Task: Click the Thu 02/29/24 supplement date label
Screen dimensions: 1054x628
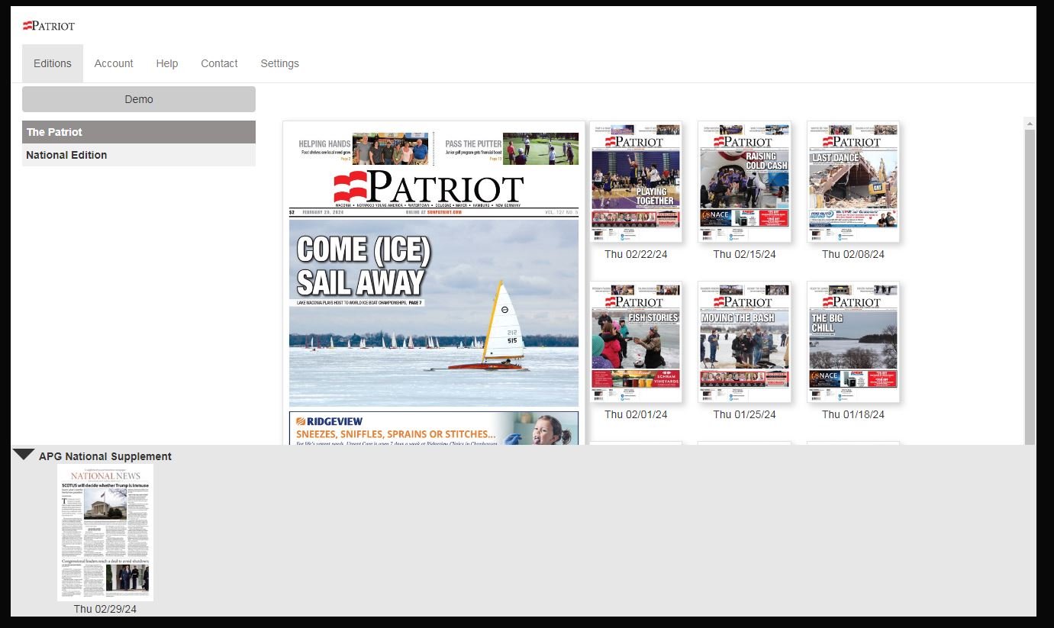Action: (x=105, y=609)
